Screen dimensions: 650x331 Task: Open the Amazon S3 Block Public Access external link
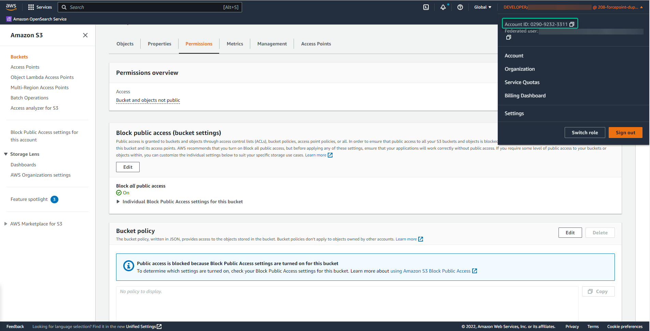pyautogui.click(x=430, y=271)
